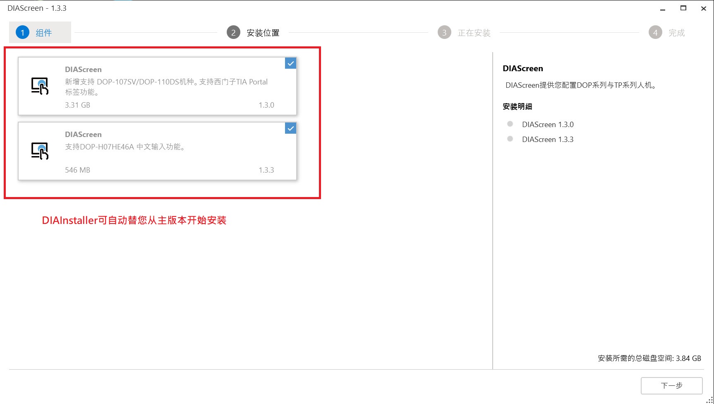
Task: Switch to the 安装位置 step
Action: (x=263, y=33)
